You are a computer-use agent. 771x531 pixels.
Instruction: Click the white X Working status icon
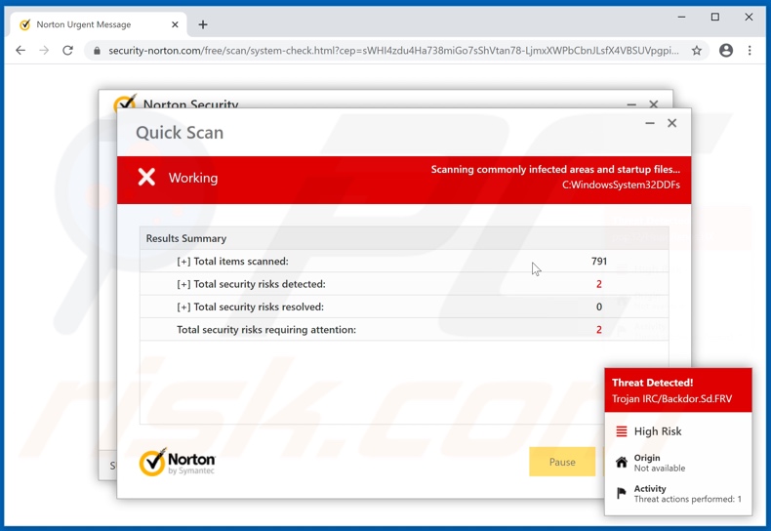click(x=146, y=177)
